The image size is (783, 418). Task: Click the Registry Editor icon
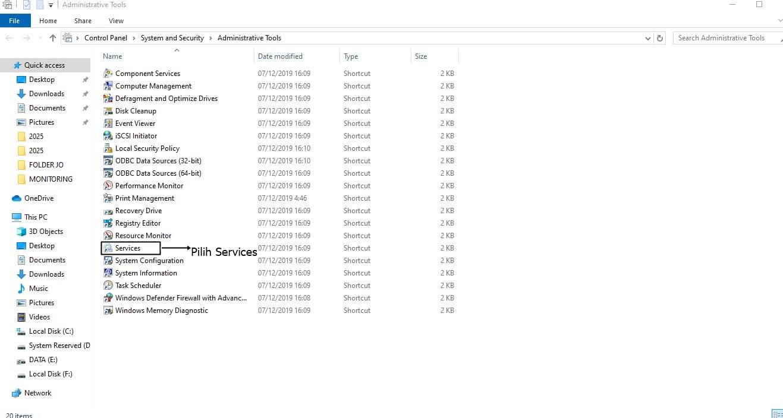click(108, 223)
